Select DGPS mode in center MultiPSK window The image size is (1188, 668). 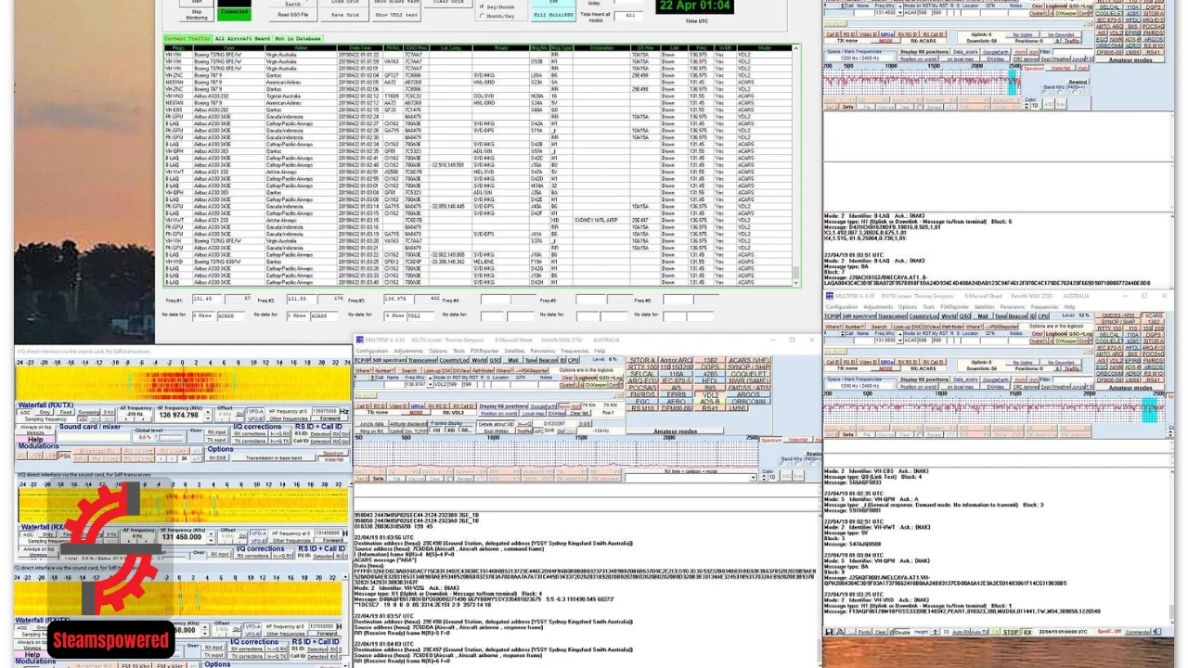(710, 366)
